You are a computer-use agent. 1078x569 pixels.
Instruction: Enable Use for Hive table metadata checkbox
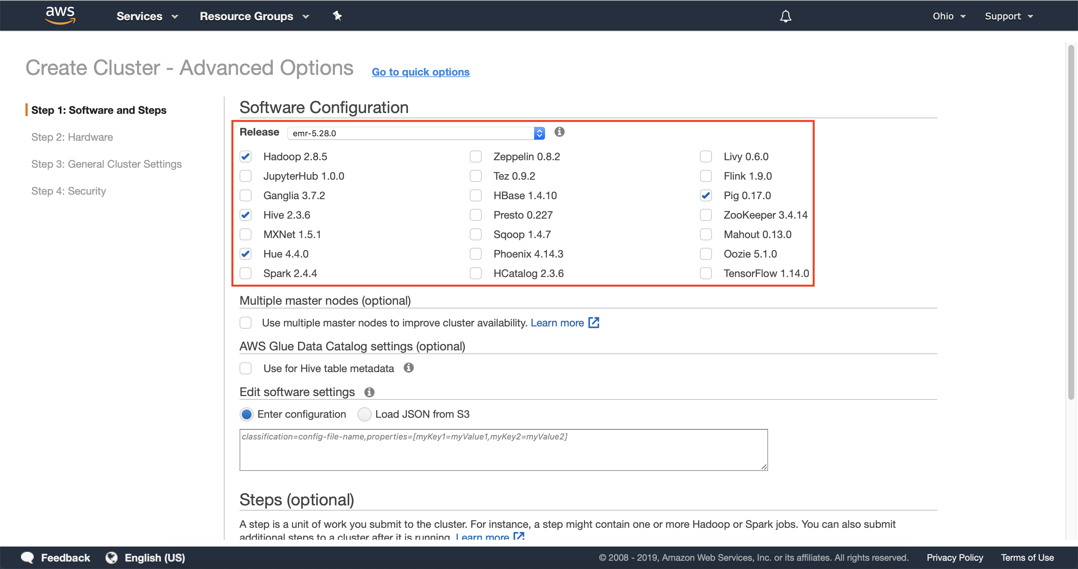pyautogui.click(x=247, y=369)
